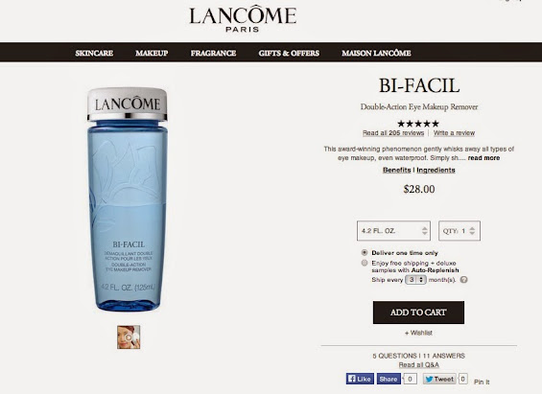Click the five-star rating
542x394 pixels.
pos(418,124)
